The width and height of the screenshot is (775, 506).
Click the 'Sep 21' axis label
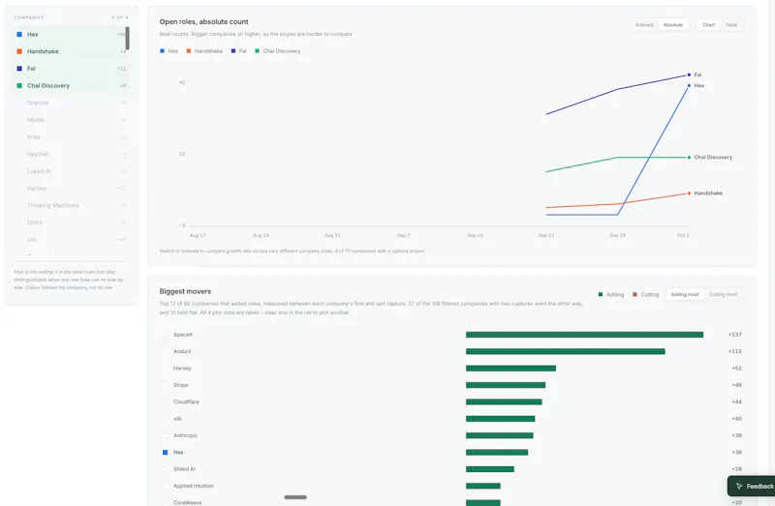pyautogui.click(x=545, y=235)
